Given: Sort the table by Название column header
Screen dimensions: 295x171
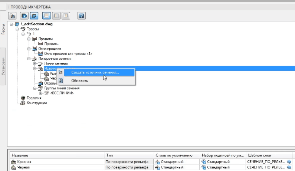Looking at the screenshot, I should (56, 155).
